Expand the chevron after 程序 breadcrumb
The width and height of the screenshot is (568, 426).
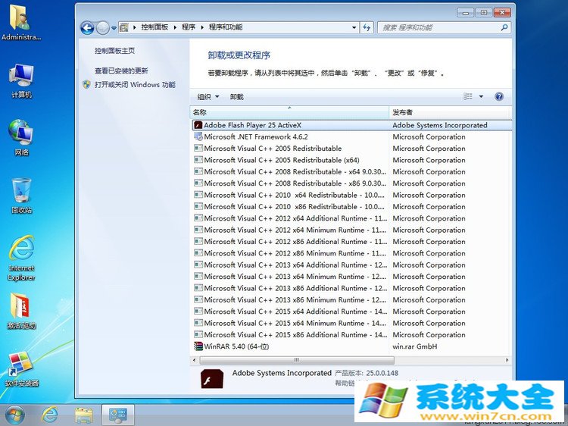click(202, 27)
